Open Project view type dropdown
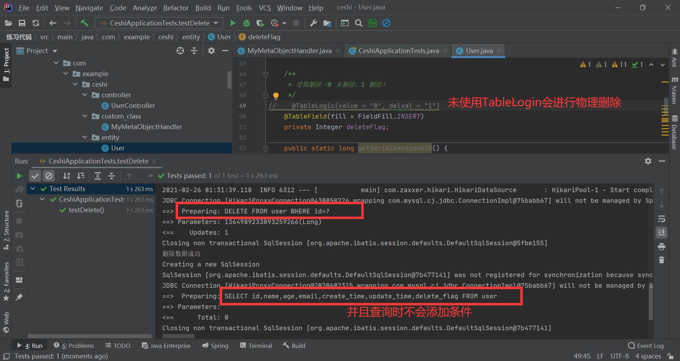Viewport: 680px width, 361px height. pos(55,51)
